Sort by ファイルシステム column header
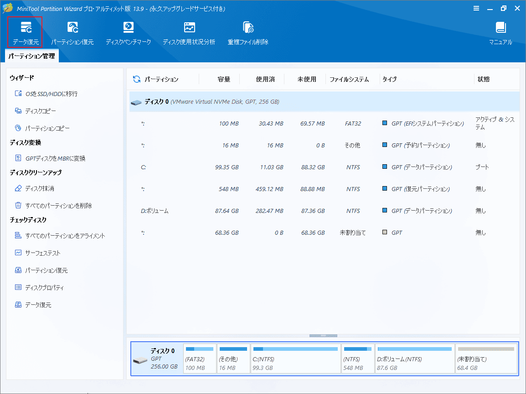Screen dimensions: 526x394 349,79
